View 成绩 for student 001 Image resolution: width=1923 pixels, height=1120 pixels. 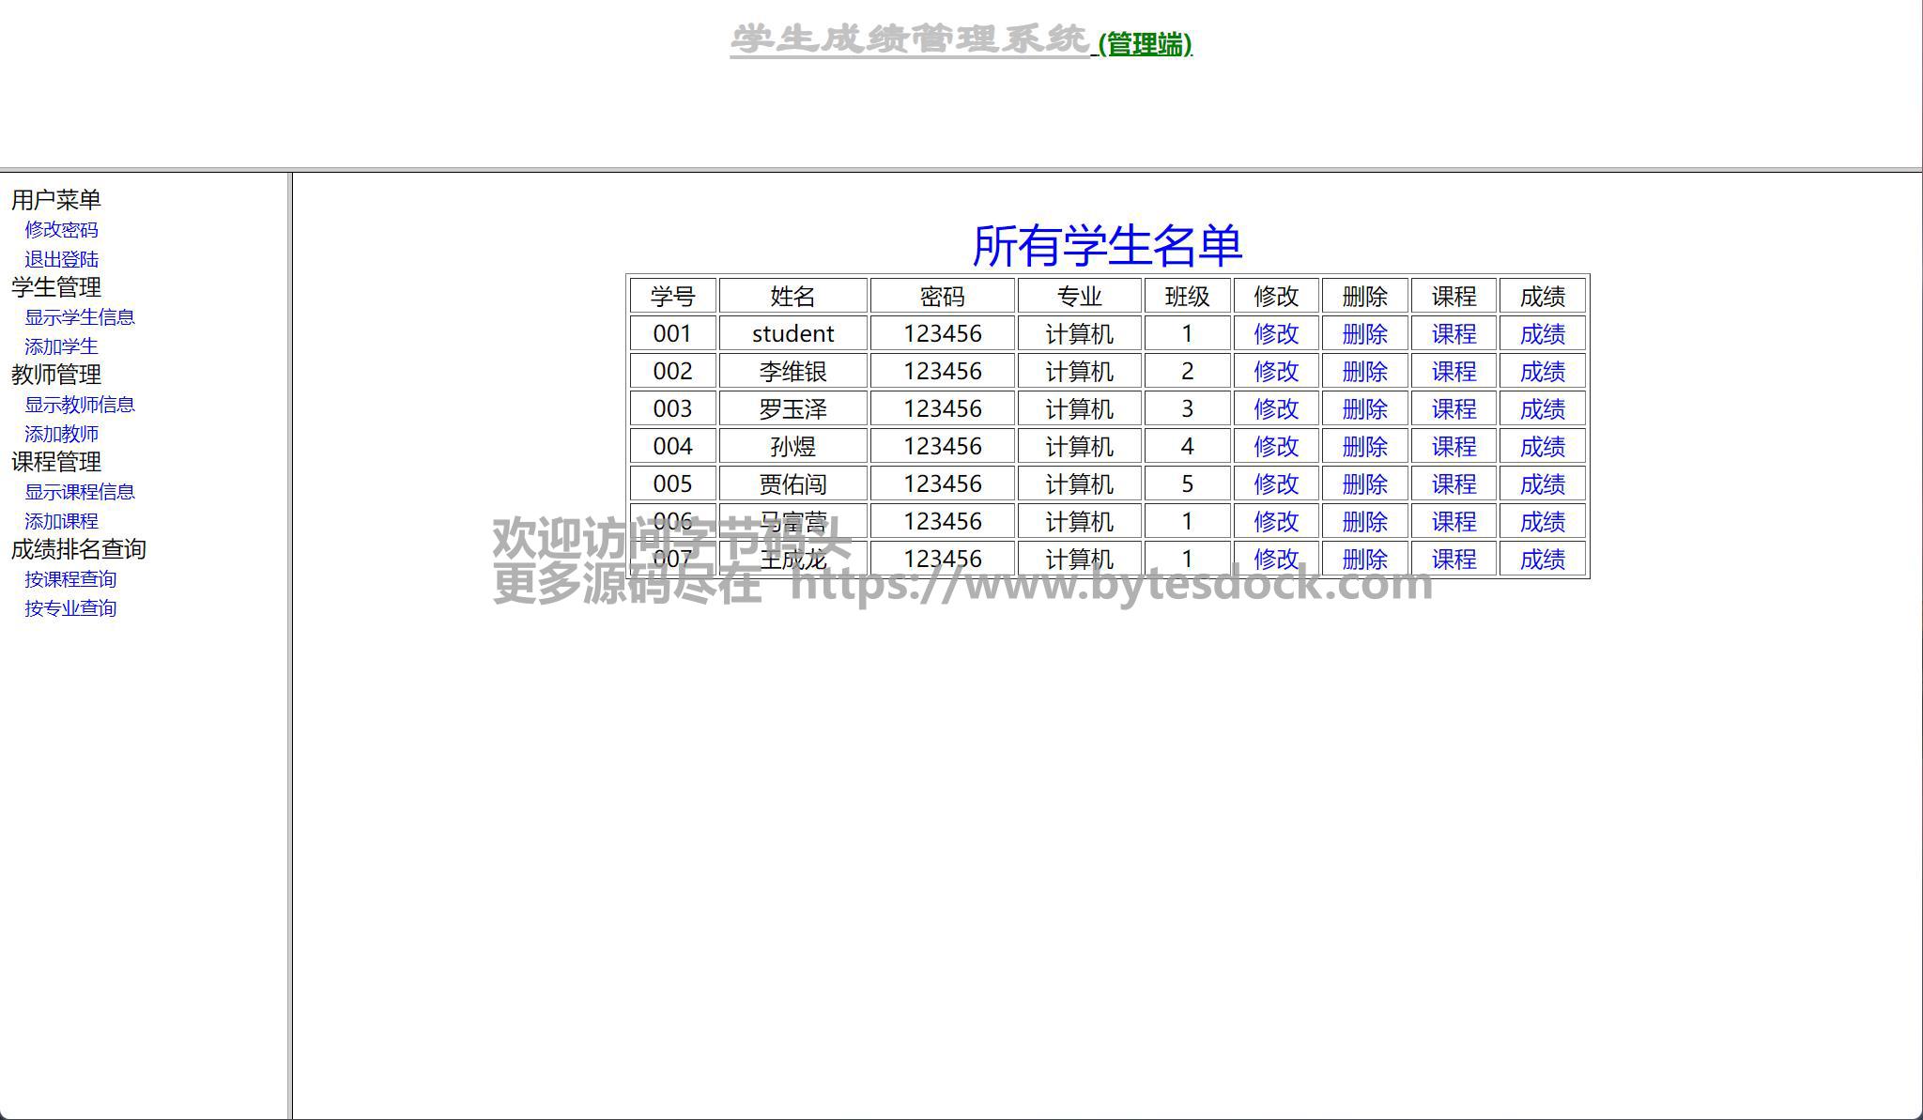point(1542,334)
